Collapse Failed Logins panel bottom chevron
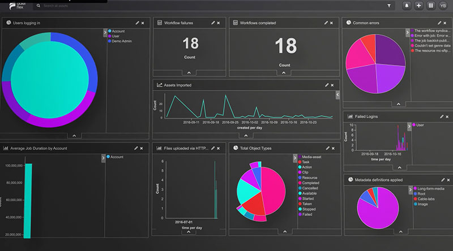Image resolution: width=453 pixels, height=251 pixels. (400, 167)
